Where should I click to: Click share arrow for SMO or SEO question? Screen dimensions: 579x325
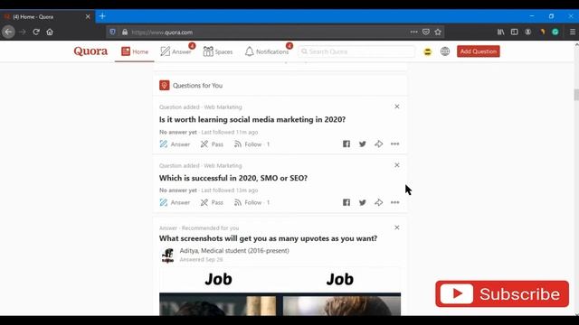(378, 202)
